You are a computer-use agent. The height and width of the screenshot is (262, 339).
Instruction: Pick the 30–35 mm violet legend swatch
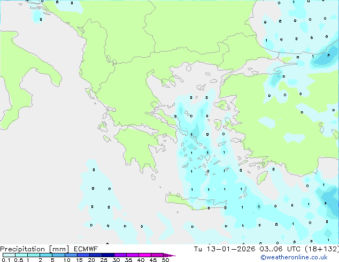pos(120,255)
